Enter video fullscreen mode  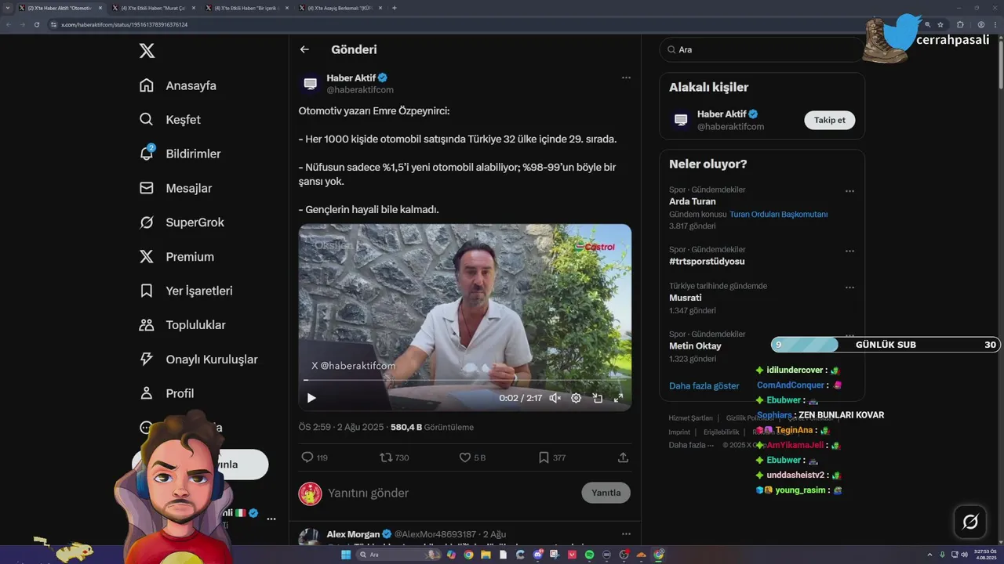click(x=618, y=398)
